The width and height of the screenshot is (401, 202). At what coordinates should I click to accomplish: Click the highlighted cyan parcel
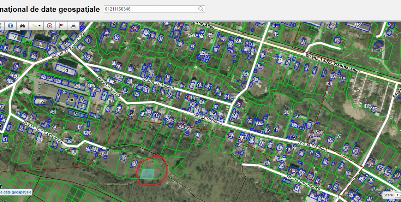(147, 174)
